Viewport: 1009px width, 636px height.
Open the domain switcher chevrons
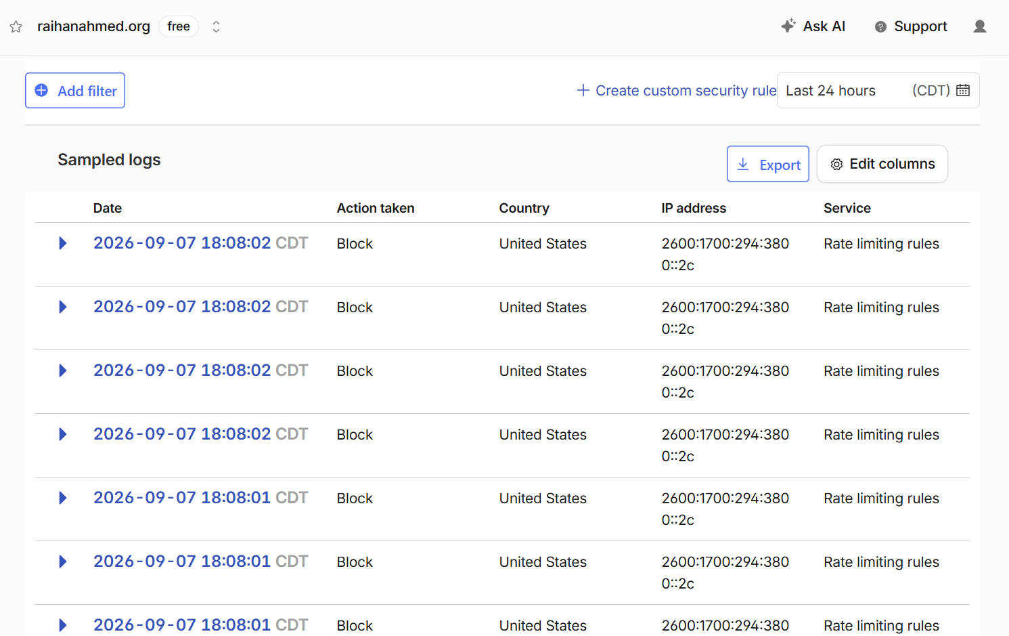click(x=216, y=26)
